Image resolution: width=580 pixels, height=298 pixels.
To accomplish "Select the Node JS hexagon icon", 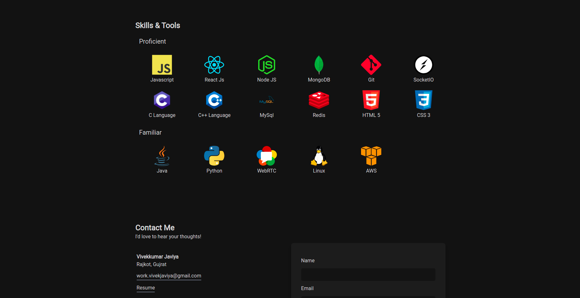I will click(267, 65).
